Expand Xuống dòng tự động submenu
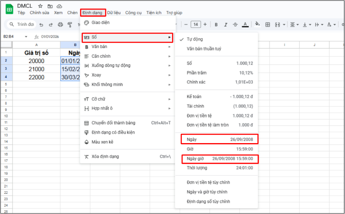The height and width of the screenshot is (214, 345). point(128,66)
